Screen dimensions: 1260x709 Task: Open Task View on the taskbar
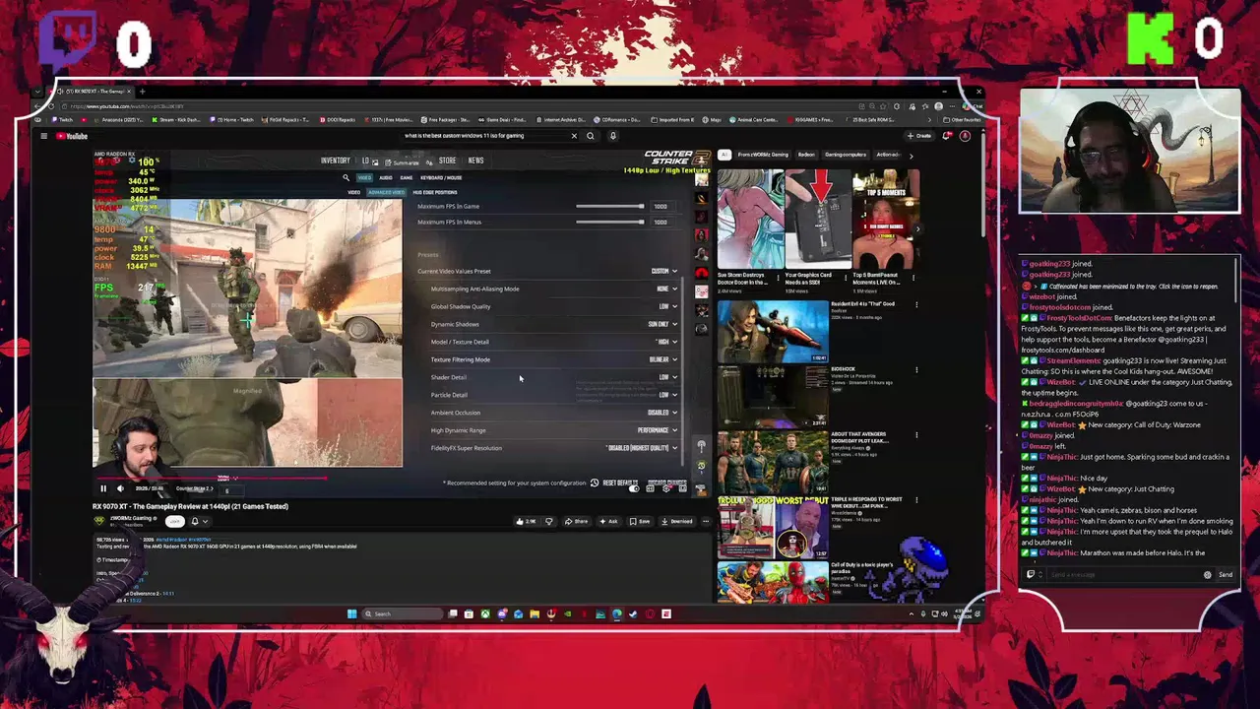(x=453, y=613)
